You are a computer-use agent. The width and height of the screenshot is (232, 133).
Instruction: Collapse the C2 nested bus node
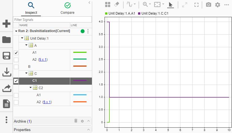tap(30, 87)
